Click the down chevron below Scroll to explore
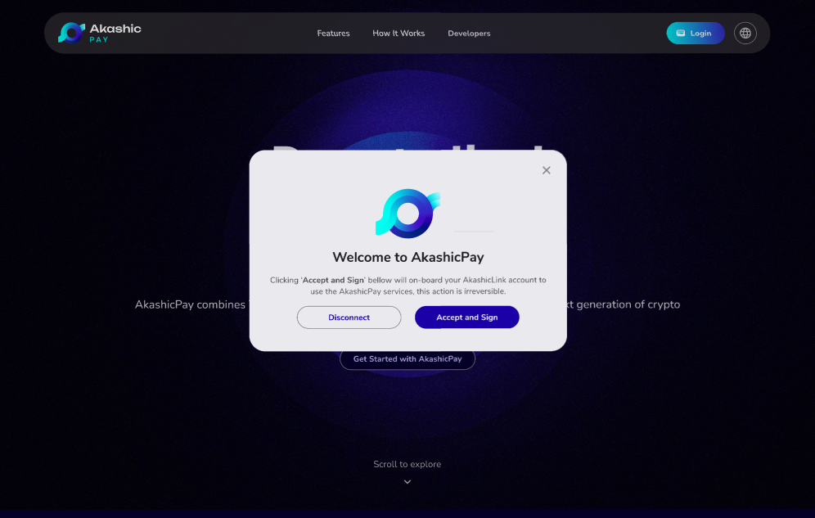Image resolution: width=815 pixels, height=518 pixels. pos(407,482)
